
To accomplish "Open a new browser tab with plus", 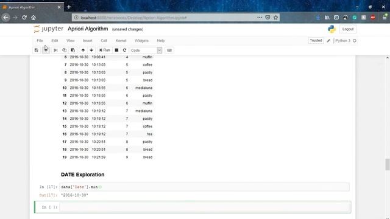I will (69, 7).
